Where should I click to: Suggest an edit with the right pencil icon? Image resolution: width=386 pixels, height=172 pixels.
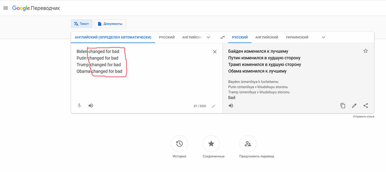click(354, 106)
